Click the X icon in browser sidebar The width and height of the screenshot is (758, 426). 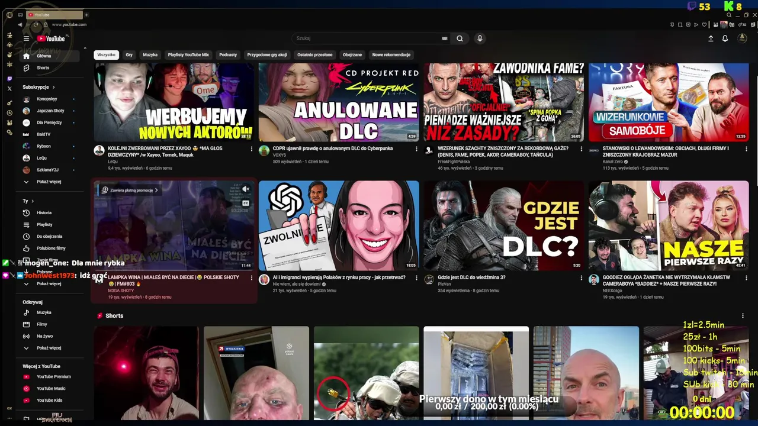tap(9, 89)
